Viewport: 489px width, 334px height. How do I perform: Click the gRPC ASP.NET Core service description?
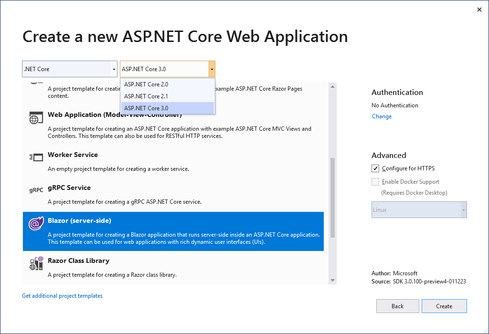(125, 202)
